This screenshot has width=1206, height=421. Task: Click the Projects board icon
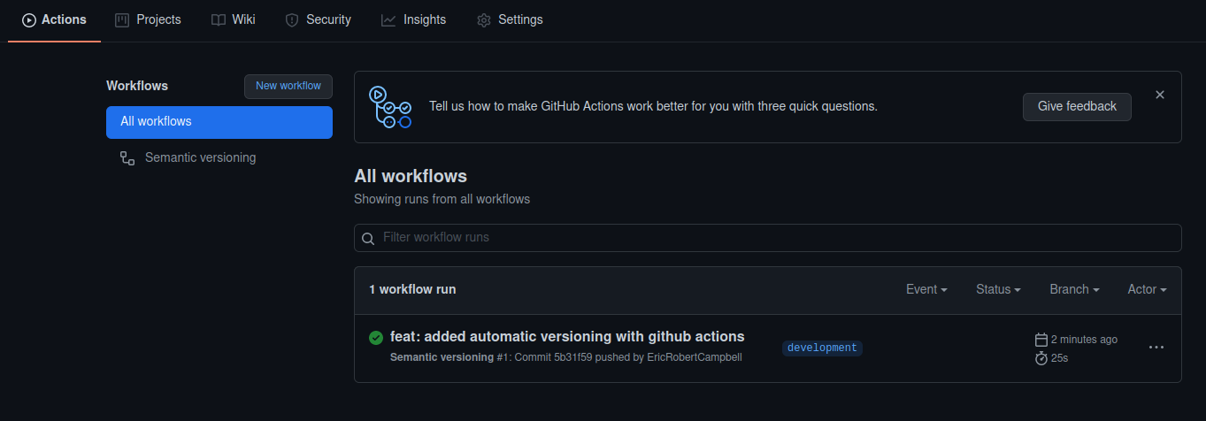(122, 19)
